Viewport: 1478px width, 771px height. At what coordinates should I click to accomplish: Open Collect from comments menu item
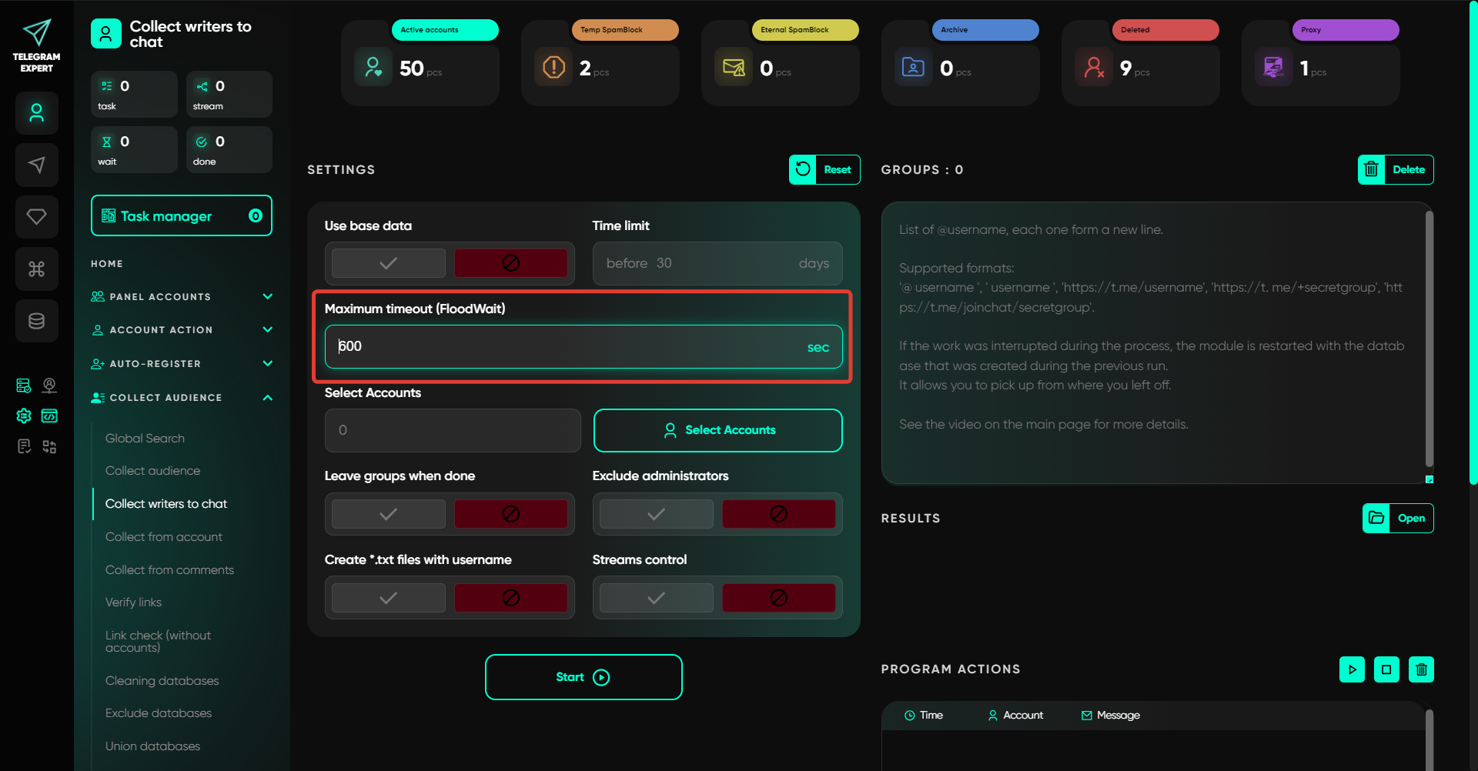pos(169,570)
